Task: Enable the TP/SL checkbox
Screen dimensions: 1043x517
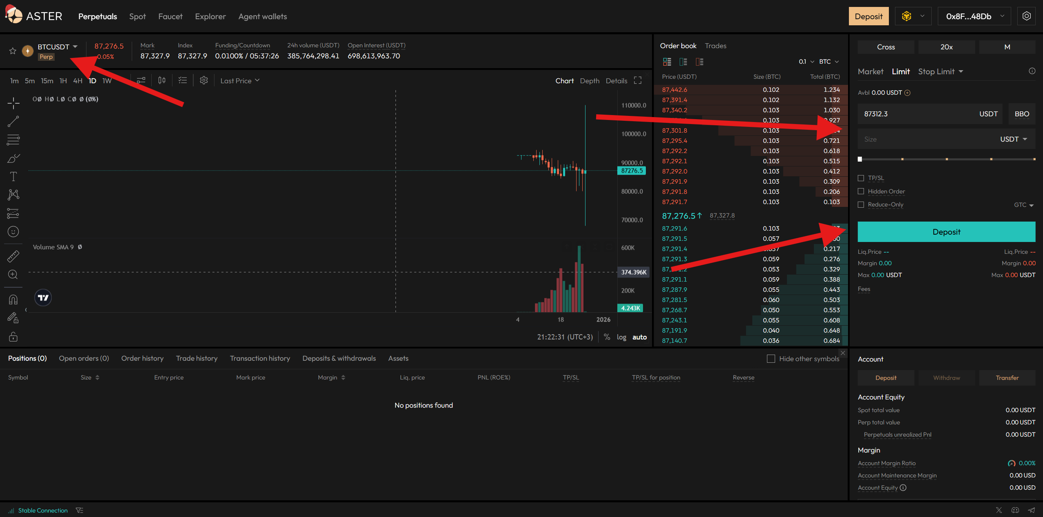Action: click(x=861, y=178)
